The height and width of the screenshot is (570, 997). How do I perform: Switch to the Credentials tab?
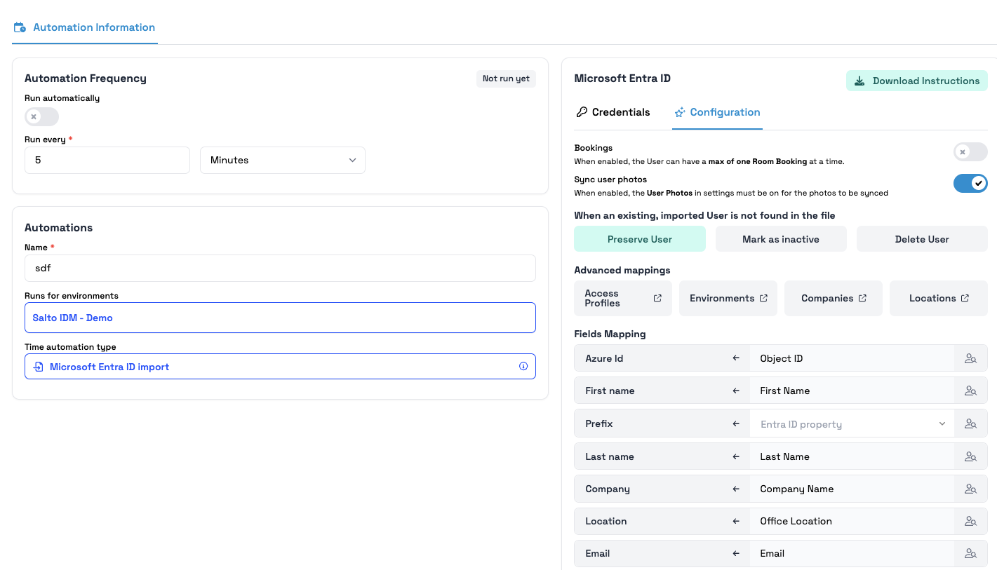[x=613, y=112]
